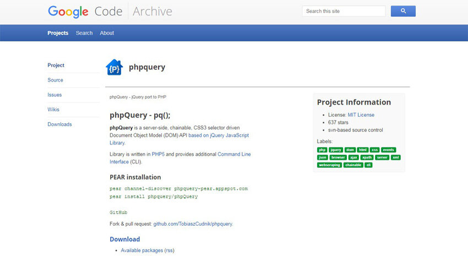Open the phpquery project house icon

pos(115,67)
